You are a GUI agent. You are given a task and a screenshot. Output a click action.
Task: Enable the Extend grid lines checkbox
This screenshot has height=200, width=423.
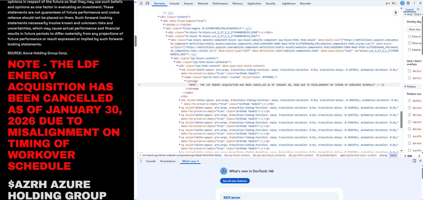[x=410, y=50]
